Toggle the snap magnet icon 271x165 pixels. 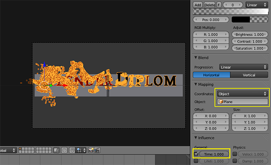click(x=72, y=150)
